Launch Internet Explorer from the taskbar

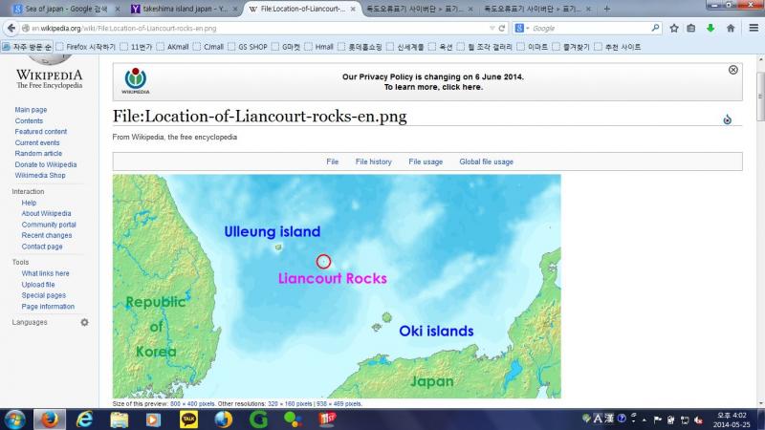[x=84, y=419]
